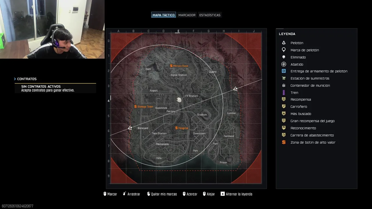Click the Marcar mouse button hint
The height and width of the screenshot is (209, 372).
point(110,194)
